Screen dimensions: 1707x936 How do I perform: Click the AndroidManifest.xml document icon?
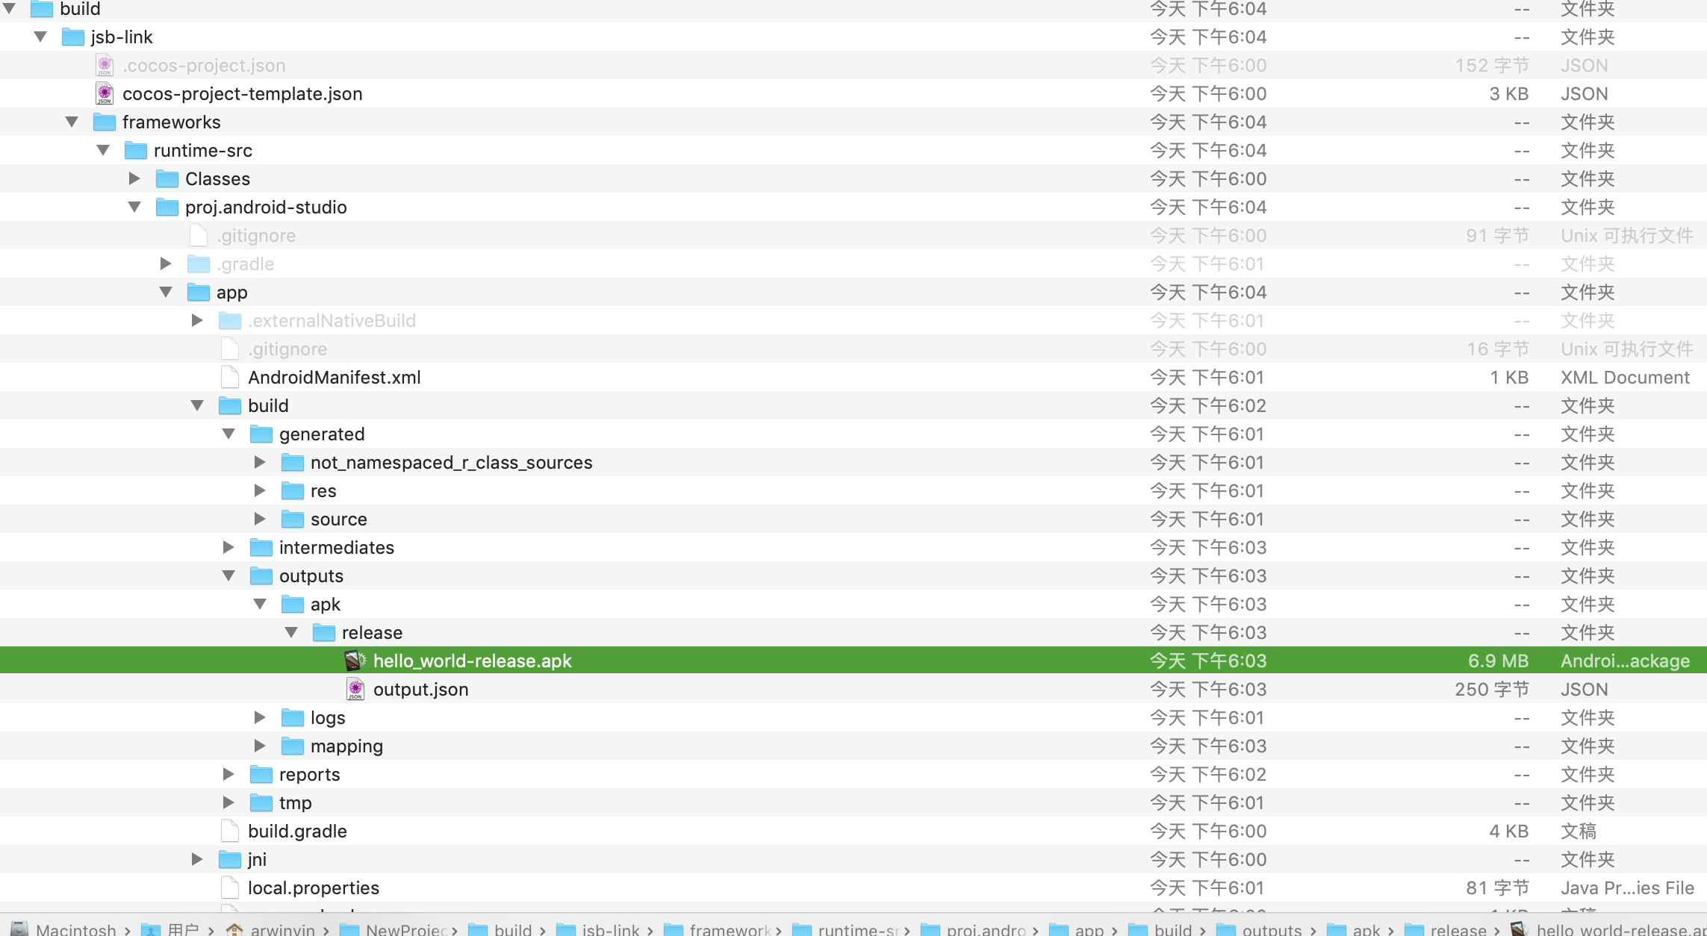[230, 377]
